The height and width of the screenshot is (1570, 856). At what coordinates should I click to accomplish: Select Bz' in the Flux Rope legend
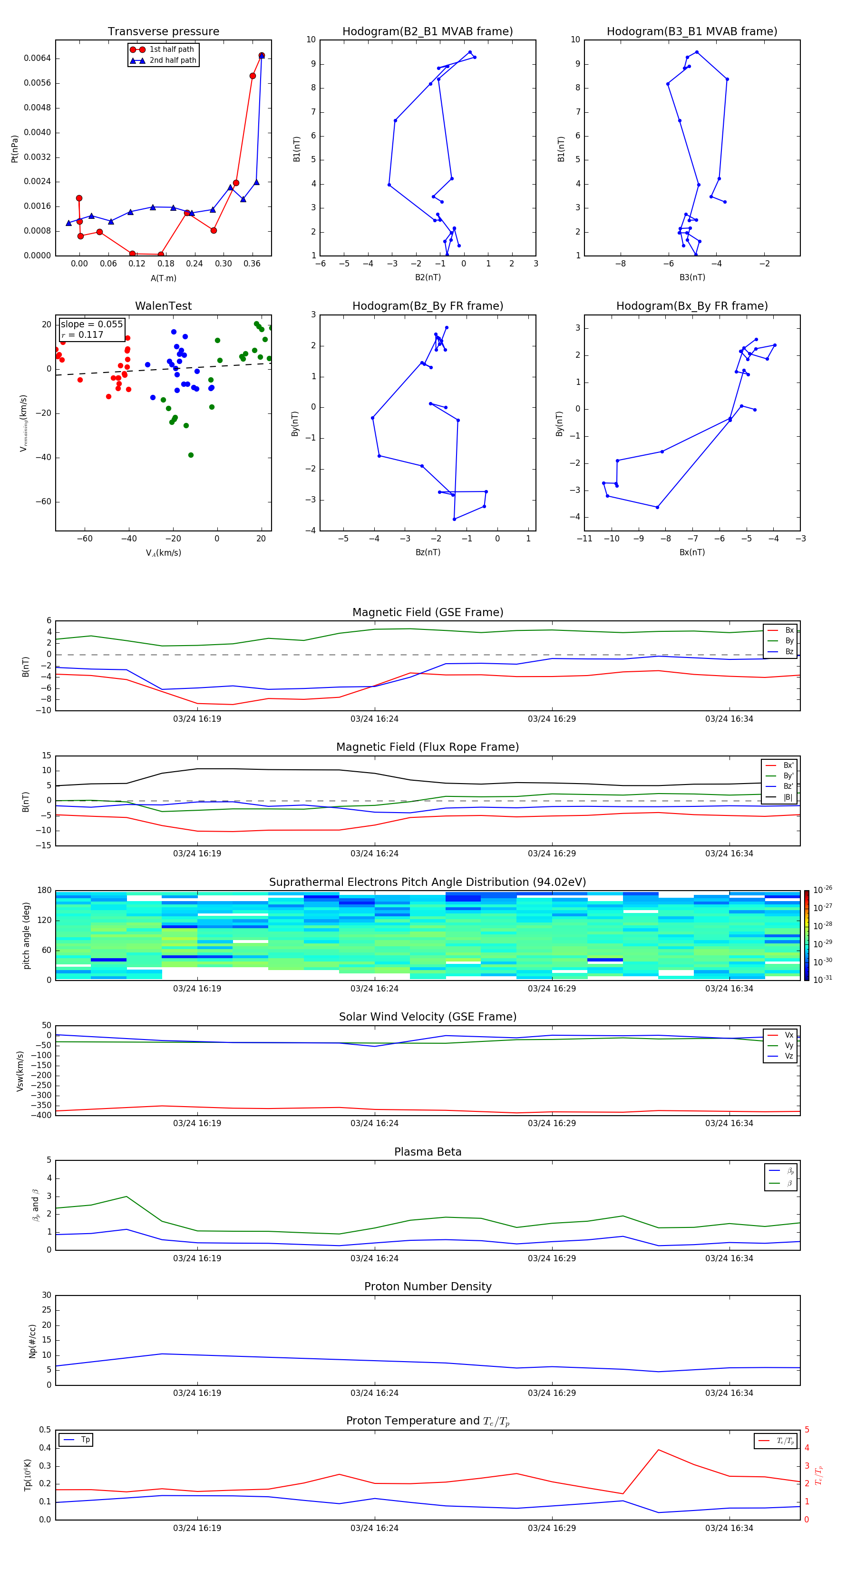click(x=779, y=786)
